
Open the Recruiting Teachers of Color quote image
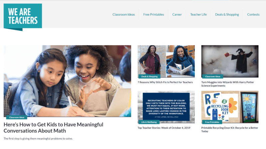[x=166, y=107]
